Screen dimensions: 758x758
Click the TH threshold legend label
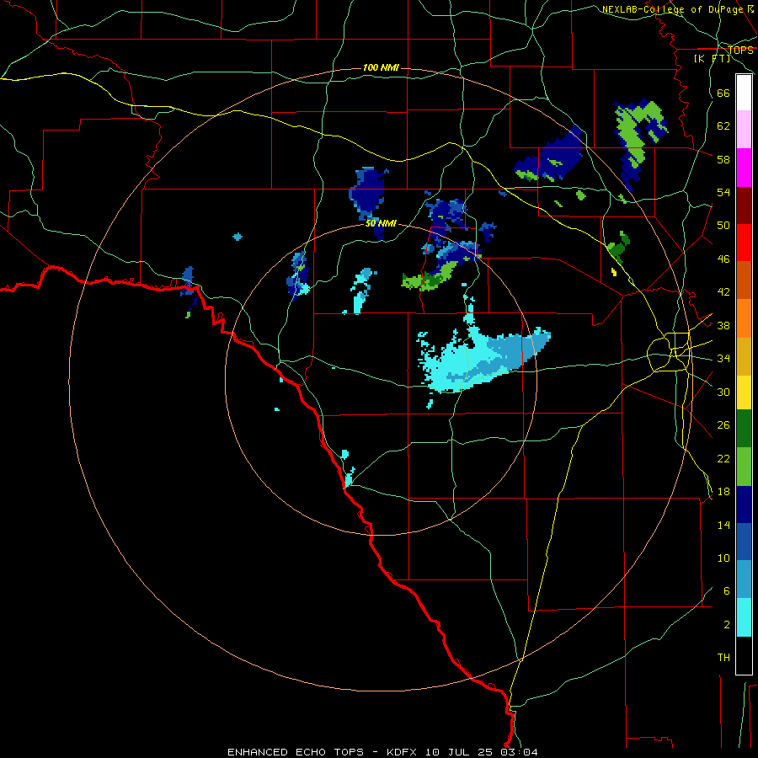click(723, 657)
